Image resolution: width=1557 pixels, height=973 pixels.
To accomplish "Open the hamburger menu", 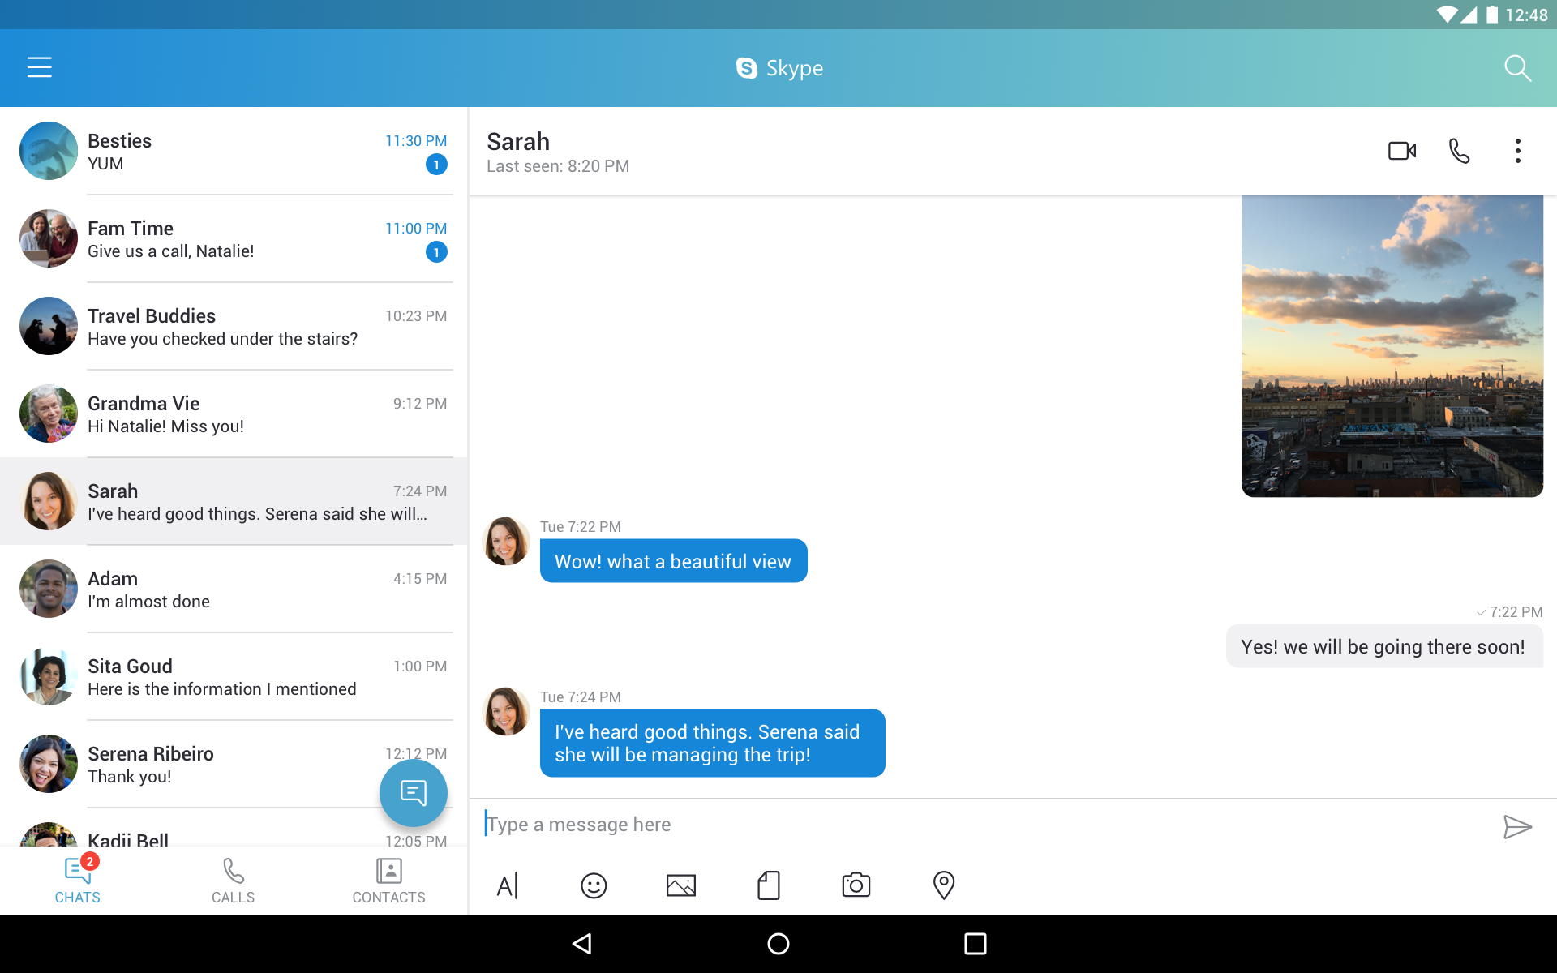I will coord(38,68).
